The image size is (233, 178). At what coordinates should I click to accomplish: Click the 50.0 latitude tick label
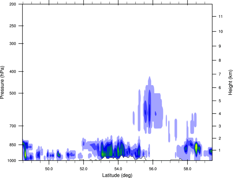coord(49,169)
